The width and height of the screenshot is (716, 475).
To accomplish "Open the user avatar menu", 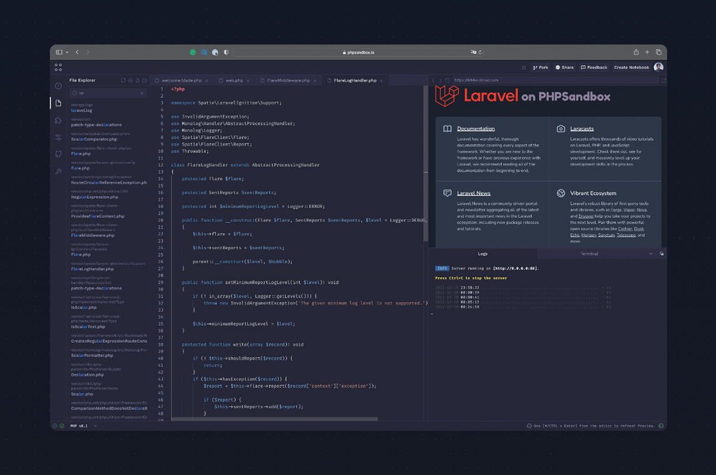I will 658,67.
